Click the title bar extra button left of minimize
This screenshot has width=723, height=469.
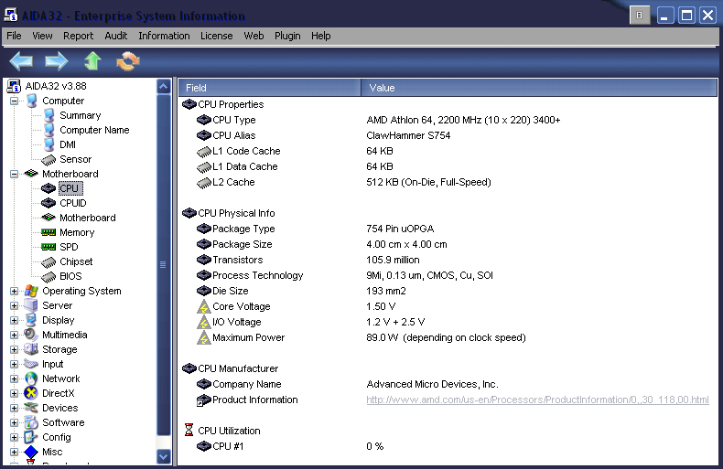coord(640,16)
